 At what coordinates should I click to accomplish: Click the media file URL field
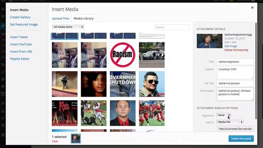click(235, 129)
